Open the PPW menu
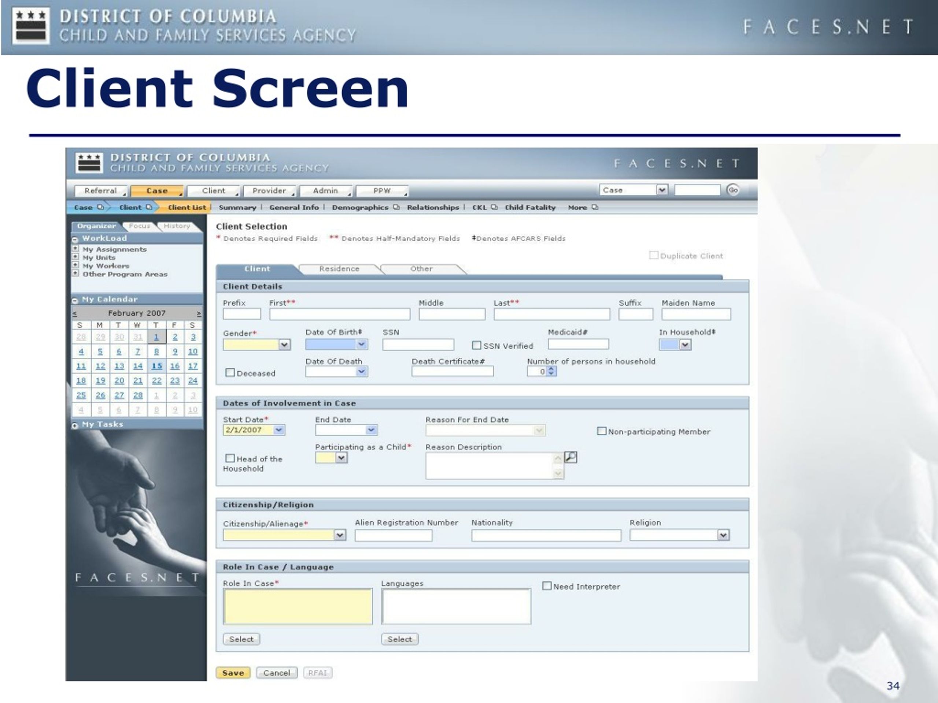Screen dimensions: 938x703 382,191
